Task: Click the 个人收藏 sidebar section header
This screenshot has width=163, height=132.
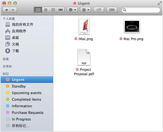Action: click(9, 19)
